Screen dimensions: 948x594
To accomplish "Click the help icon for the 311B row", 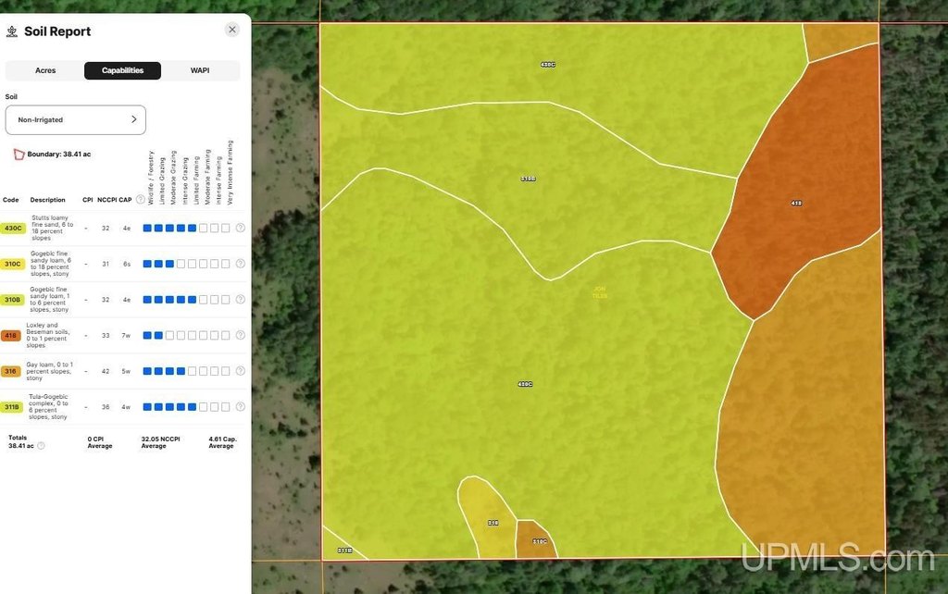I will (x=240, y=406).
